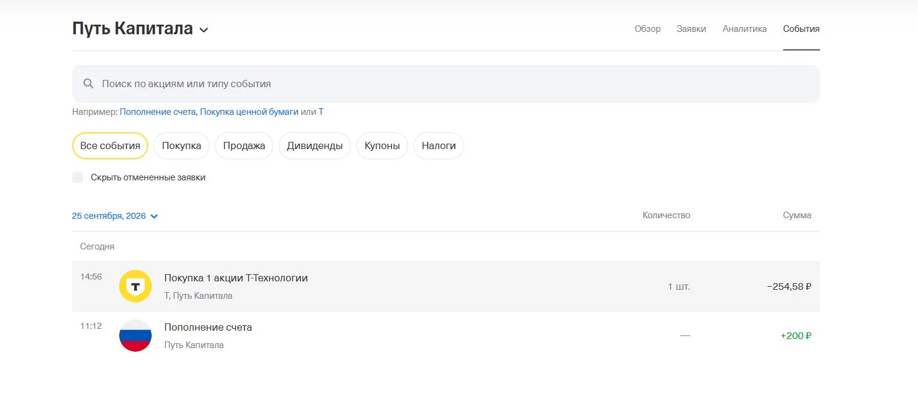Click the Т, Путь Капитала subtitle
Image resolution: width=918 pixels, height=416 pixels.
point(198,296)
